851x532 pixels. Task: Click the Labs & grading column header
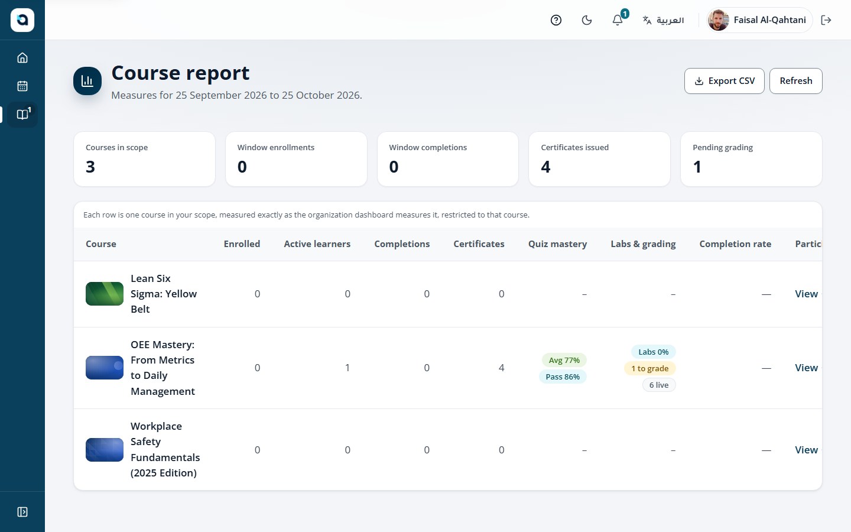[643, 244]
